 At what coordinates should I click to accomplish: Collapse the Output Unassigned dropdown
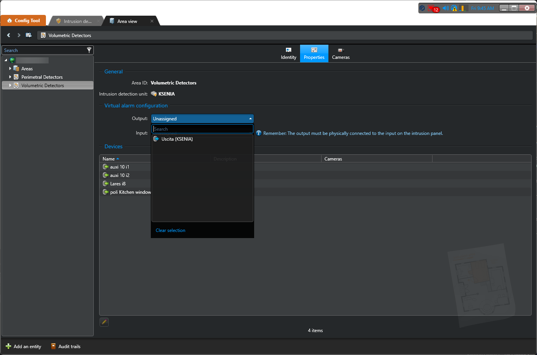(250, 119)
